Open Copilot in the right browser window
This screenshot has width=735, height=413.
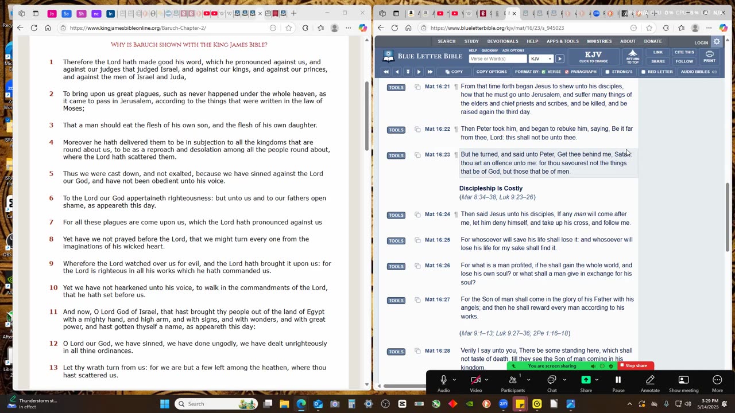(723, 28)
